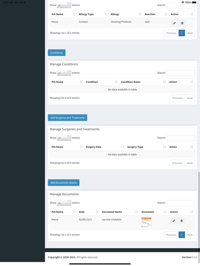Select page 1 in allergies pagination

pos(182,33)
